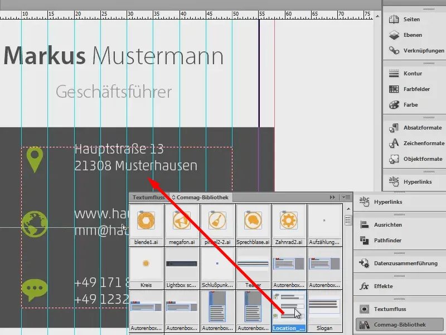Select the megafon.ai library item

[x=182, y=225]
